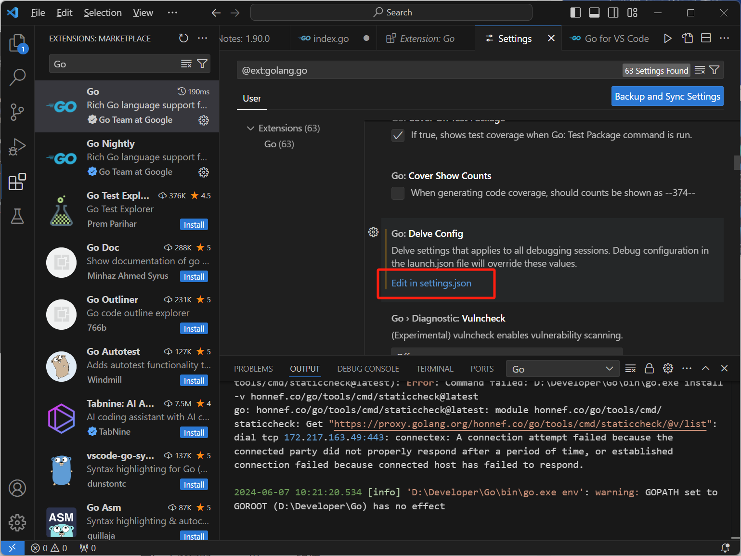Switch to index.go editor tab

coord(331,39)
